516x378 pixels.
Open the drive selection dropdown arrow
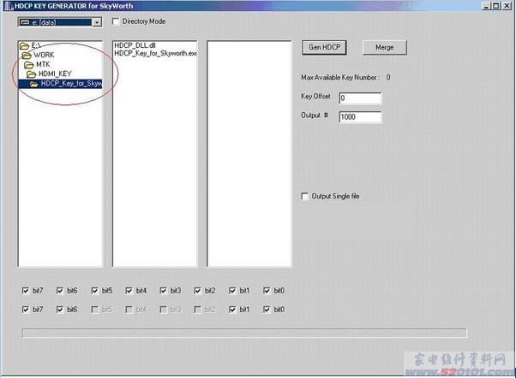click(97, 22)
